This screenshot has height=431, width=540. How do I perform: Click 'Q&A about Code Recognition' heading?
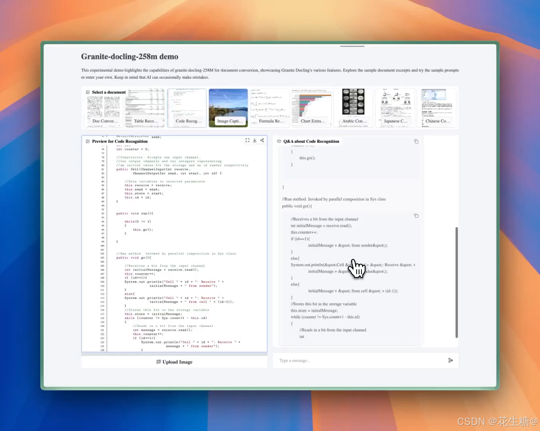(311, 141)
